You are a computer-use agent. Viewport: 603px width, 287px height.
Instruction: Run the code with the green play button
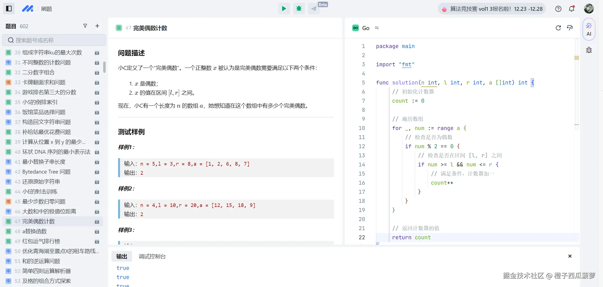click(x=284, y=9)
